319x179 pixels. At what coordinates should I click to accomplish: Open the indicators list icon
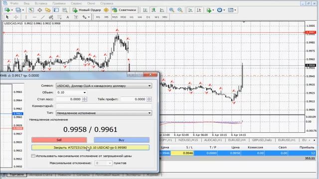pyautogui.click(x=209, y=10)
